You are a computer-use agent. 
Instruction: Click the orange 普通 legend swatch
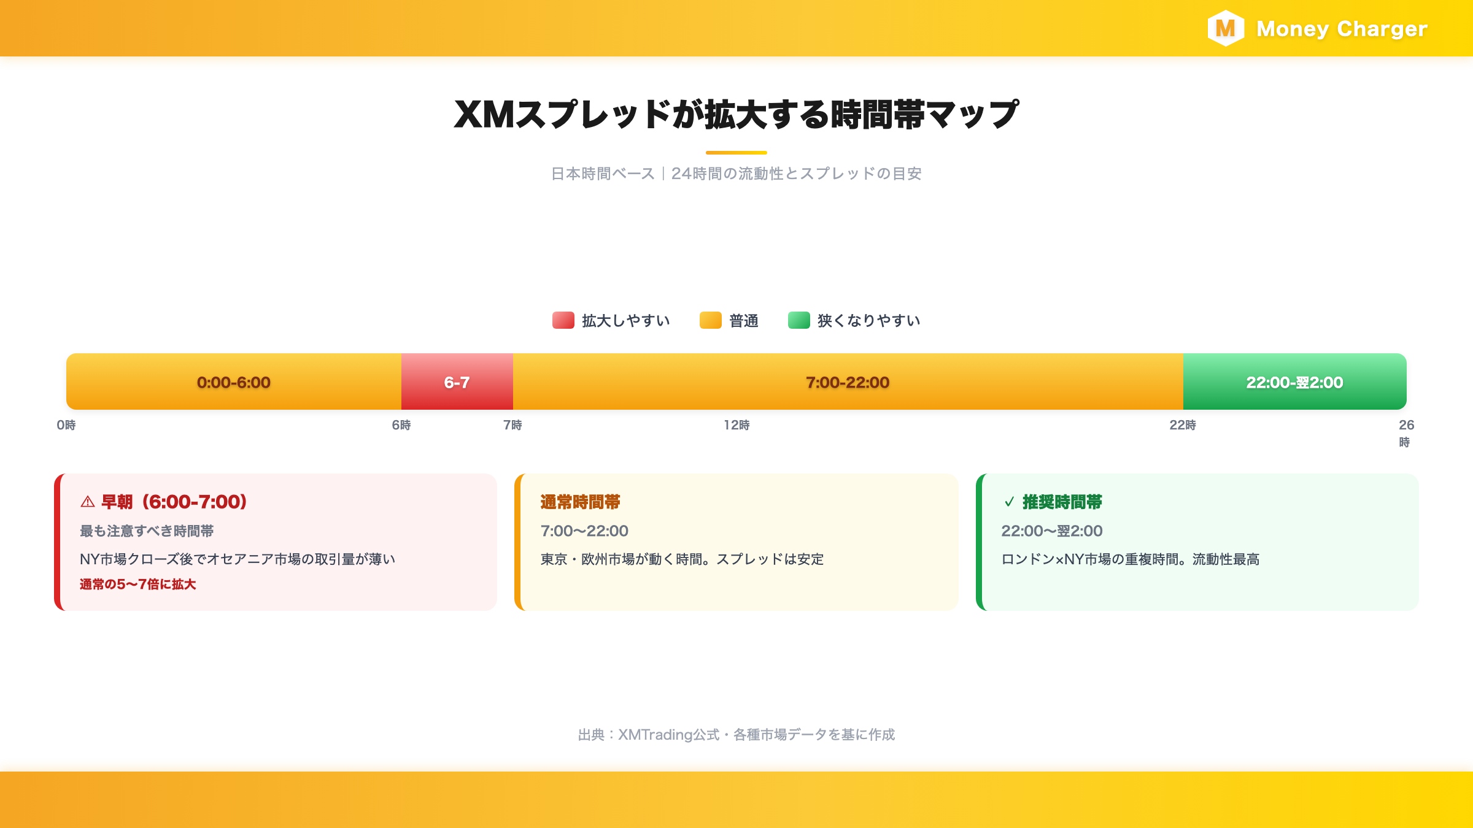click(711, 320)
